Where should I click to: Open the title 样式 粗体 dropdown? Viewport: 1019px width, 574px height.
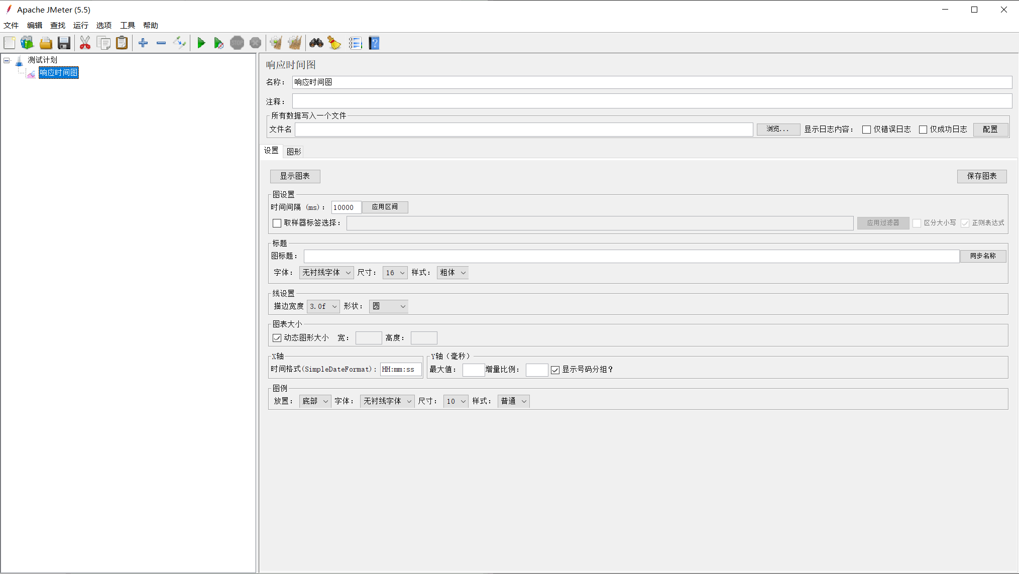(x=452, y=273)
